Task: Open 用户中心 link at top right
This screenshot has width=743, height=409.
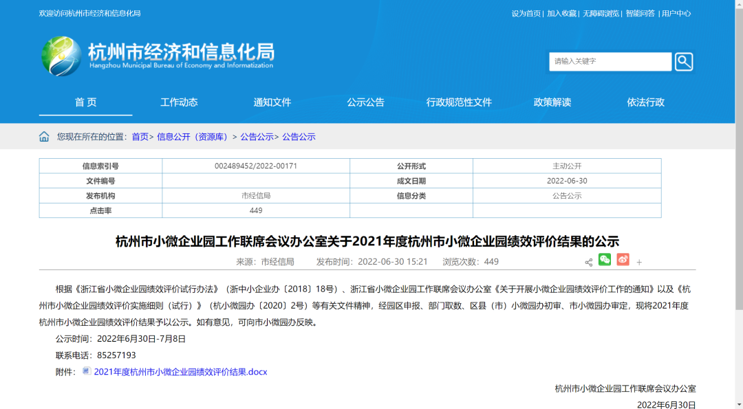Action: 676,14
